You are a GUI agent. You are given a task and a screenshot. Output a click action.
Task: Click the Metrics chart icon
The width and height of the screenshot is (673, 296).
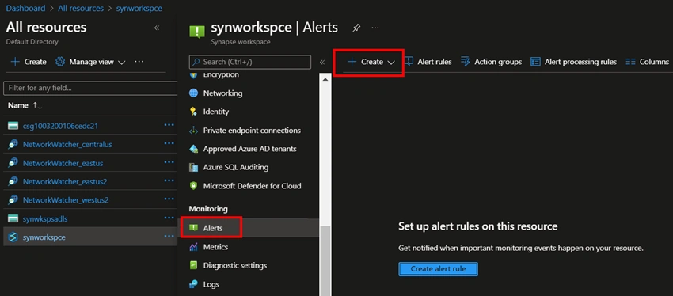193,247
